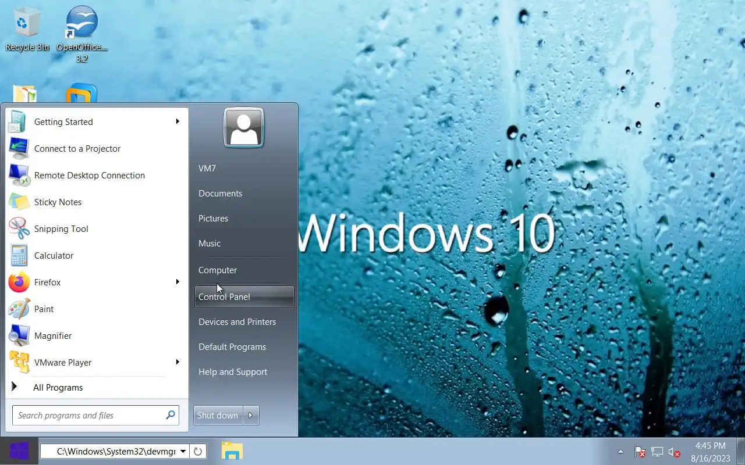Click the Sticky Notes icon
This screenshot has height=465, width=745.
tap(19, 202)
